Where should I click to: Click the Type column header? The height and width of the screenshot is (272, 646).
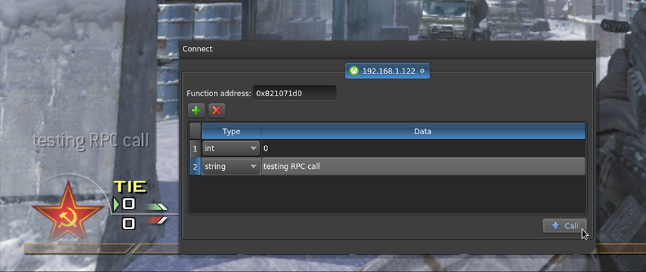(231, 131)
